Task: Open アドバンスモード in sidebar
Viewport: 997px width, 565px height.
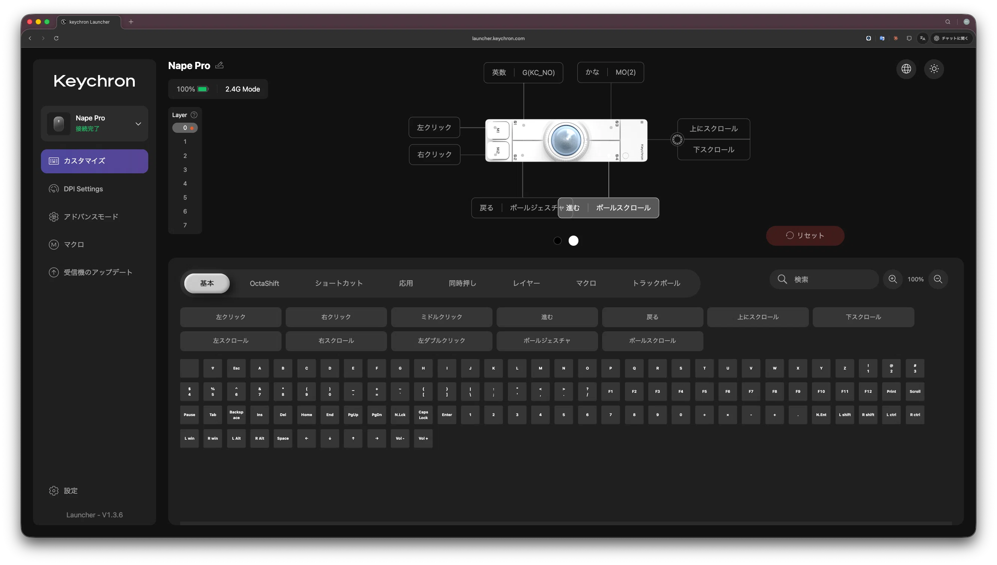Action: click(94, 217)
